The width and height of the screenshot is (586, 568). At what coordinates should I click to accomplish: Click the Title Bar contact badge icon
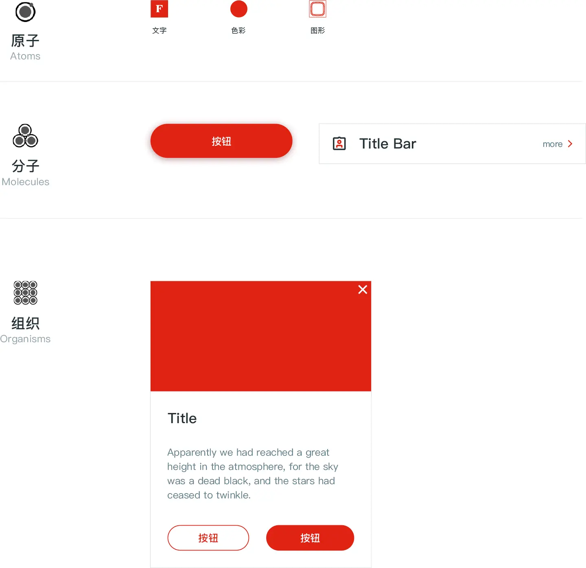pos(339,144)
